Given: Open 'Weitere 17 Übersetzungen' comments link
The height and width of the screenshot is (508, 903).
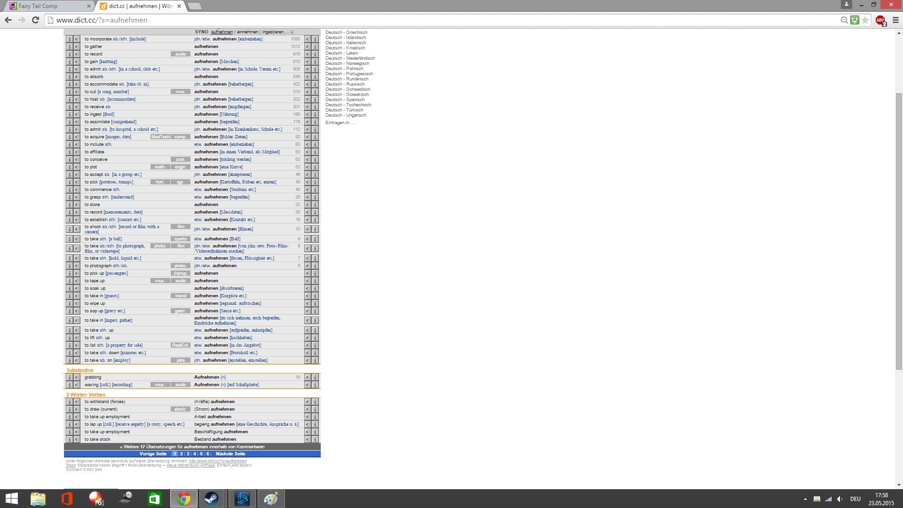Looking at the screenshot, I should point(192,447).
